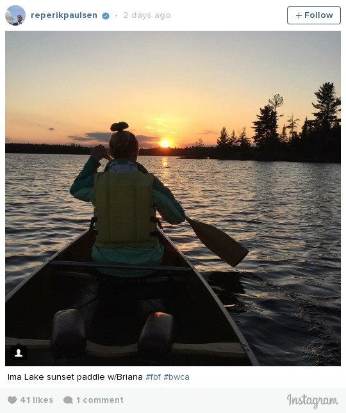
Task: Open the '2 days ago' timestamp
Action: pyautogui.click(x=147, y=15)
